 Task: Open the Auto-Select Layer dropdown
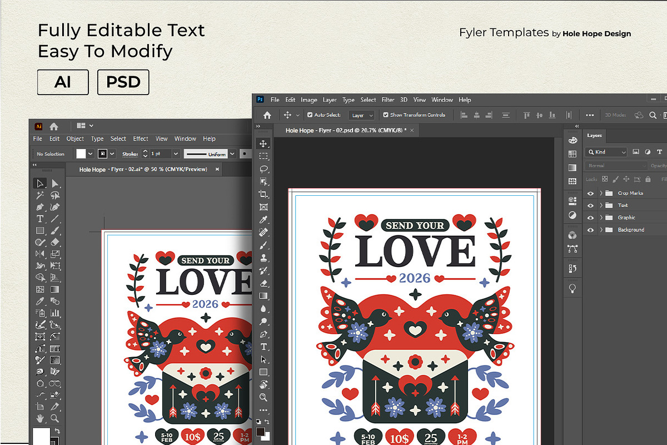tap(361, 115)
